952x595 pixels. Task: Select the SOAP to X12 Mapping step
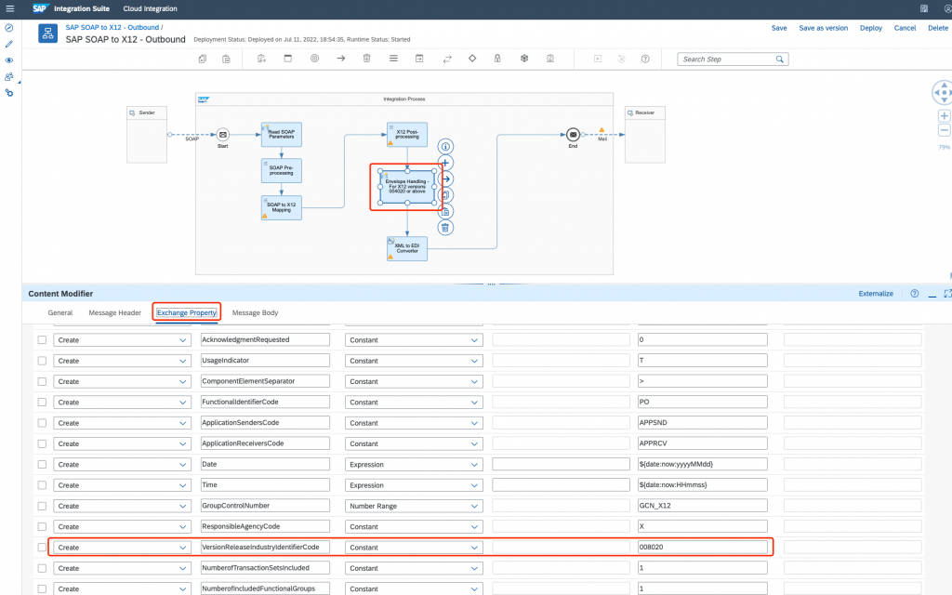tap(281, 207)
